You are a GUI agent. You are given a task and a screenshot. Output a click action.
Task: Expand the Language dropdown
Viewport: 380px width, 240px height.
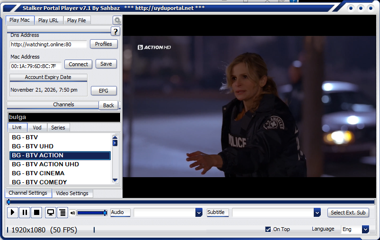click(x=365, y=229)
